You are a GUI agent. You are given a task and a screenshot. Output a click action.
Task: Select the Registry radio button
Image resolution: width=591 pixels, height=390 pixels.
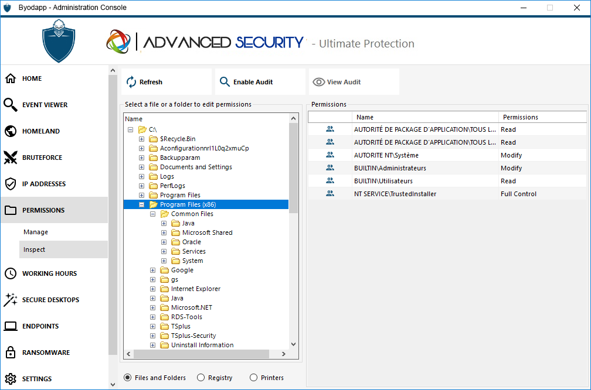pyautogui.click(x=201, y=377)
